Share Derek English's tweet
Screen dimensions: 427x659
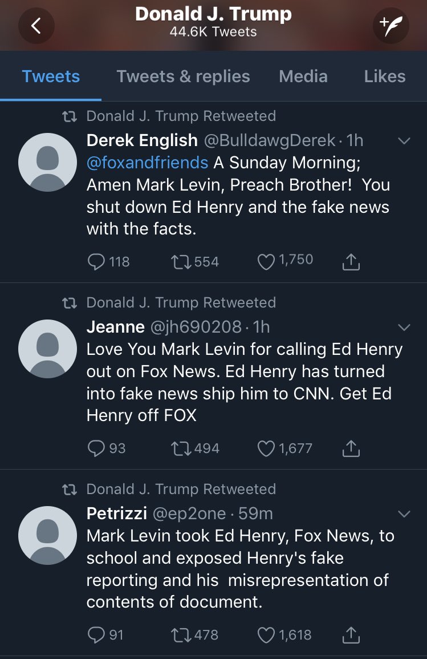click(x=351, y=261)
